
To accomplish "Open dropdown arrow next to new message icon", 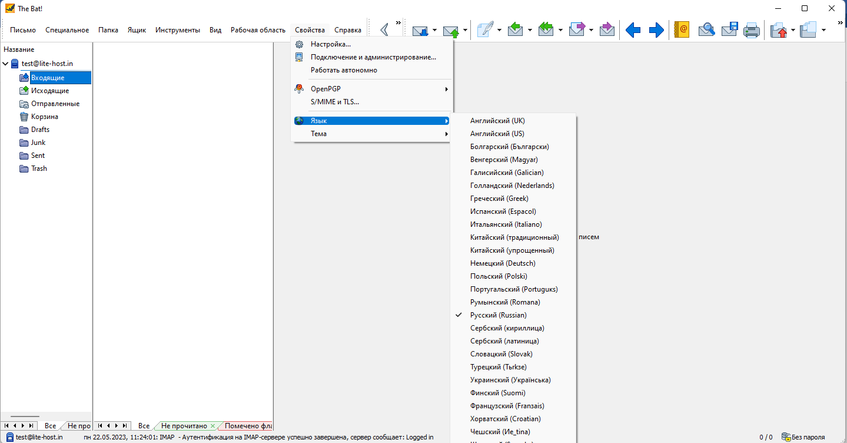I will tap(500, 30).
